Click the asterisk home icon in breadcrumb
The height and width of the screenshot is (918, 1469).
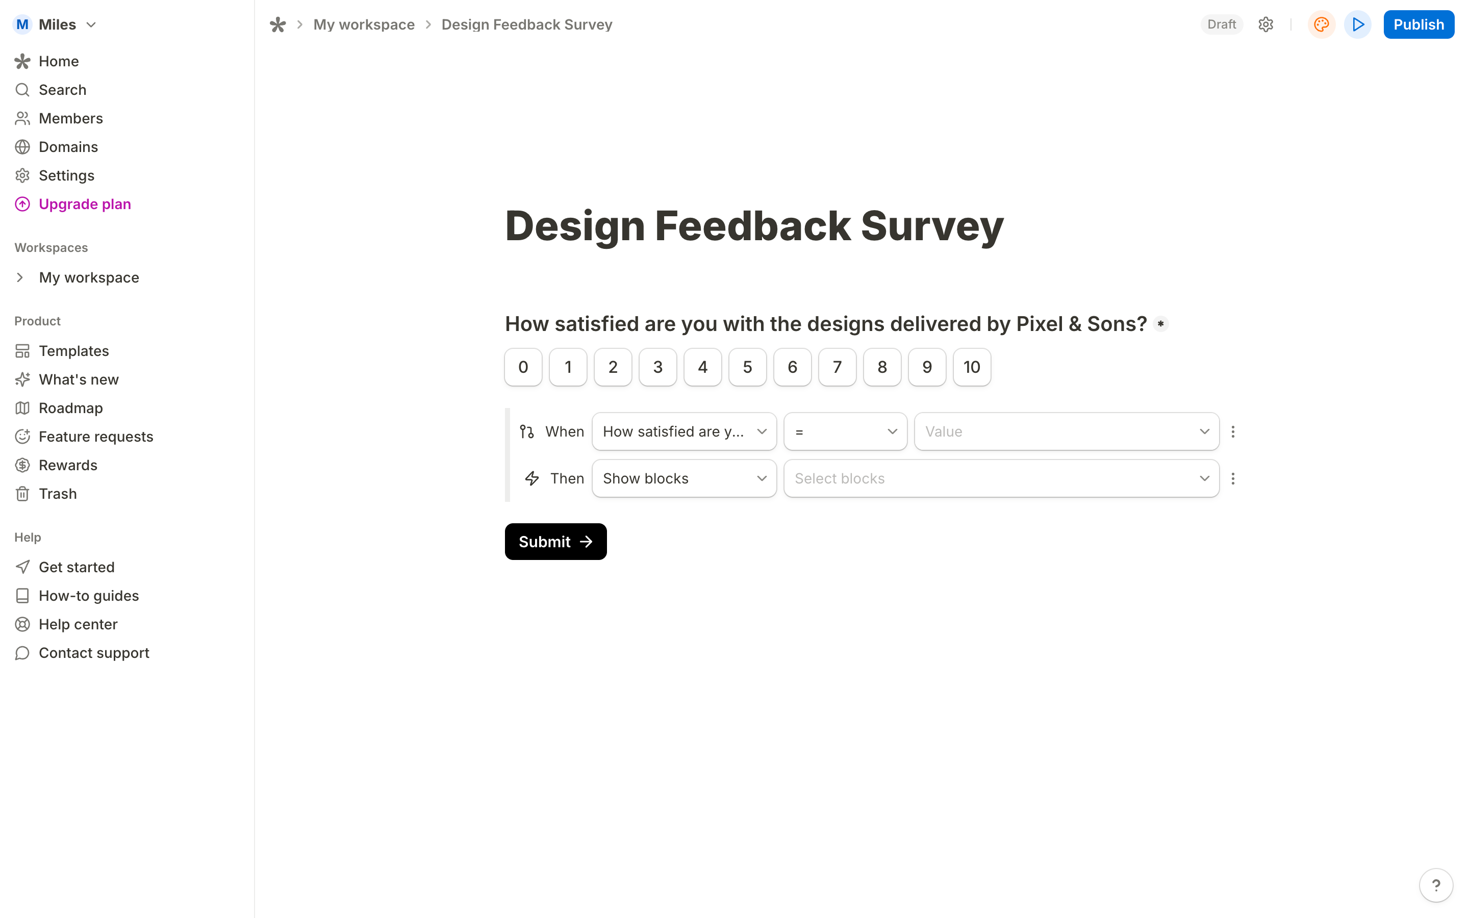pyautogui.click(x=277, y=24)
